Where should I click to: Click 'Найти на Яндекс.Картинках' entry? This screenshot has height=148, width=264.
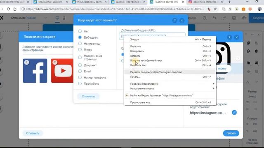(170, 95)
